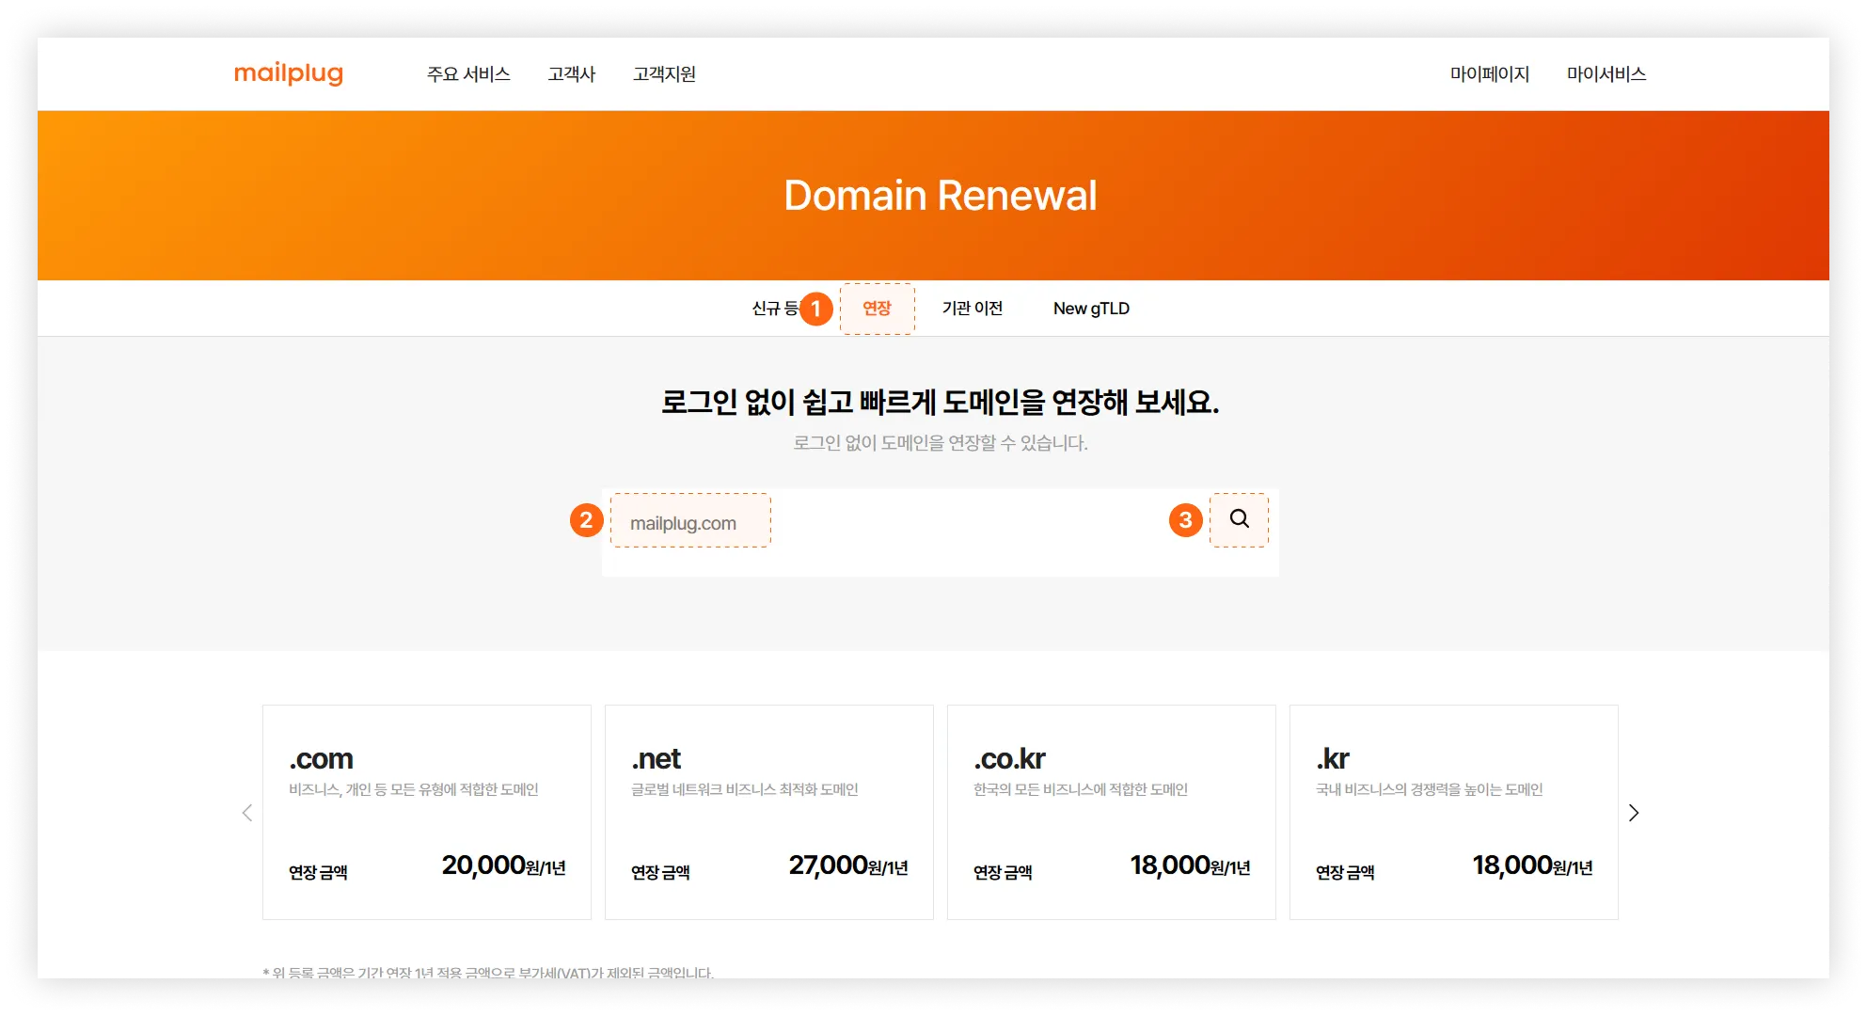Viewport: 1867px width, 1016px height.
Task: Switch to the New gTLD tab
Action: tap(1091, 309)
